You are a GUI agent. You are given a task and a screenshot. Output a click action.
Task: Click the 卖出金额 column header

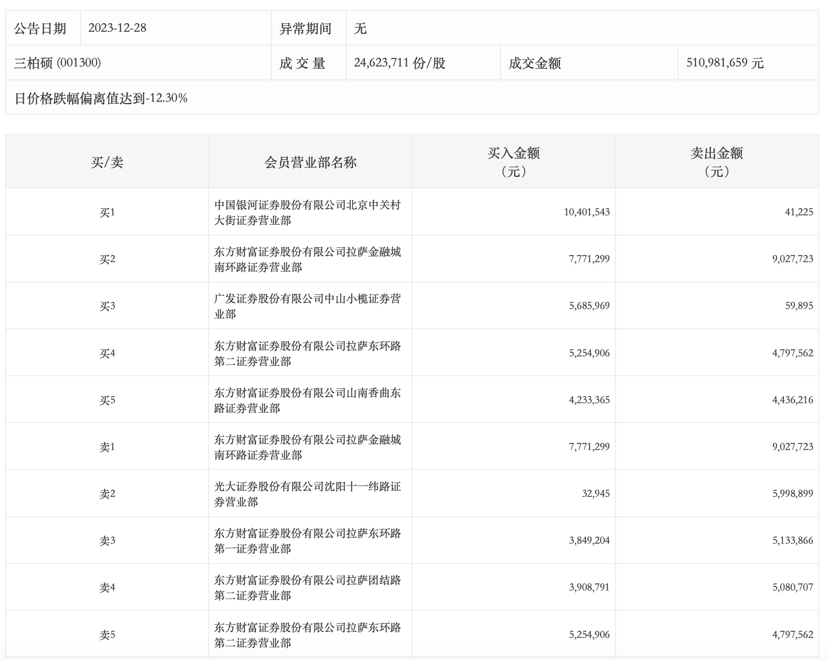pyautogui.click(x=716, y=162)
